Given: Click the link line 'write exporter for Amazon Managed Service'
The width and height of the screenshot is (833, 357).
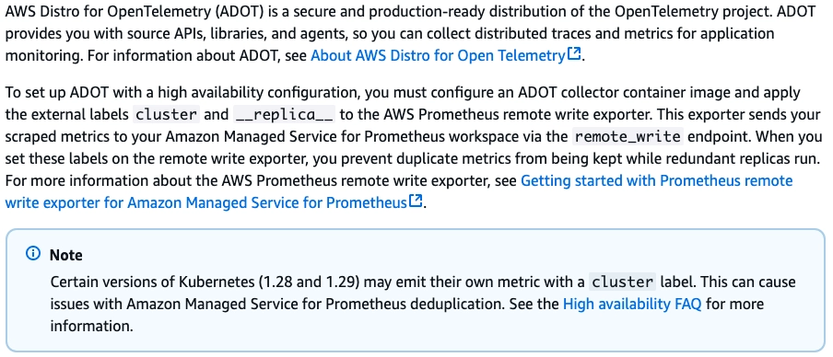Looking at the screenshot, I should pyautogui.click(x=205, y=202).
